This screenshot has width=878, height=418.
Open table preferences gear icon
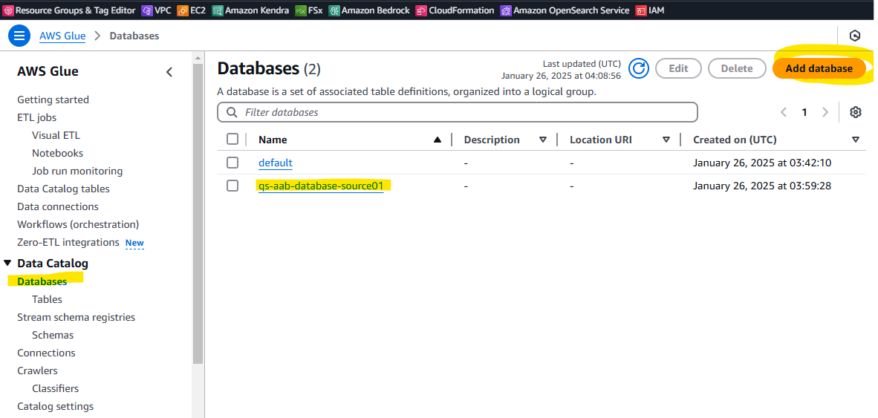pos(855,112)
